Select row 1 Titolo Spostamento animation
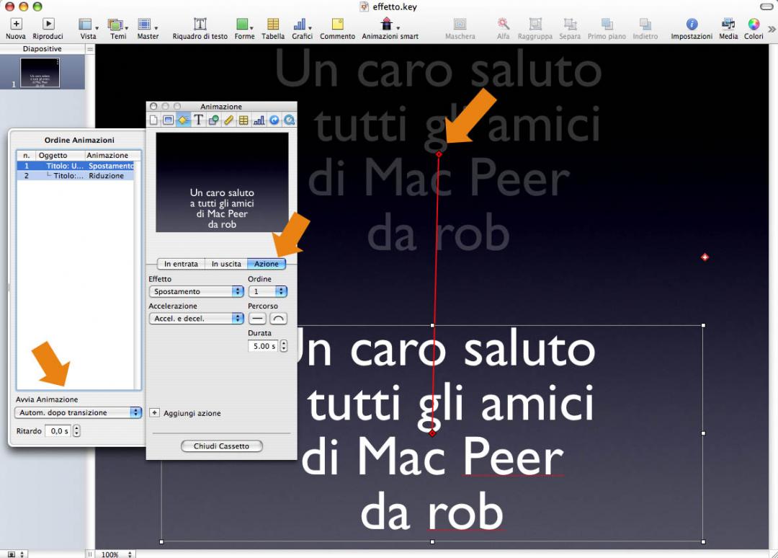Viewport: 778px width, 558px height. (x=76, y=166)
